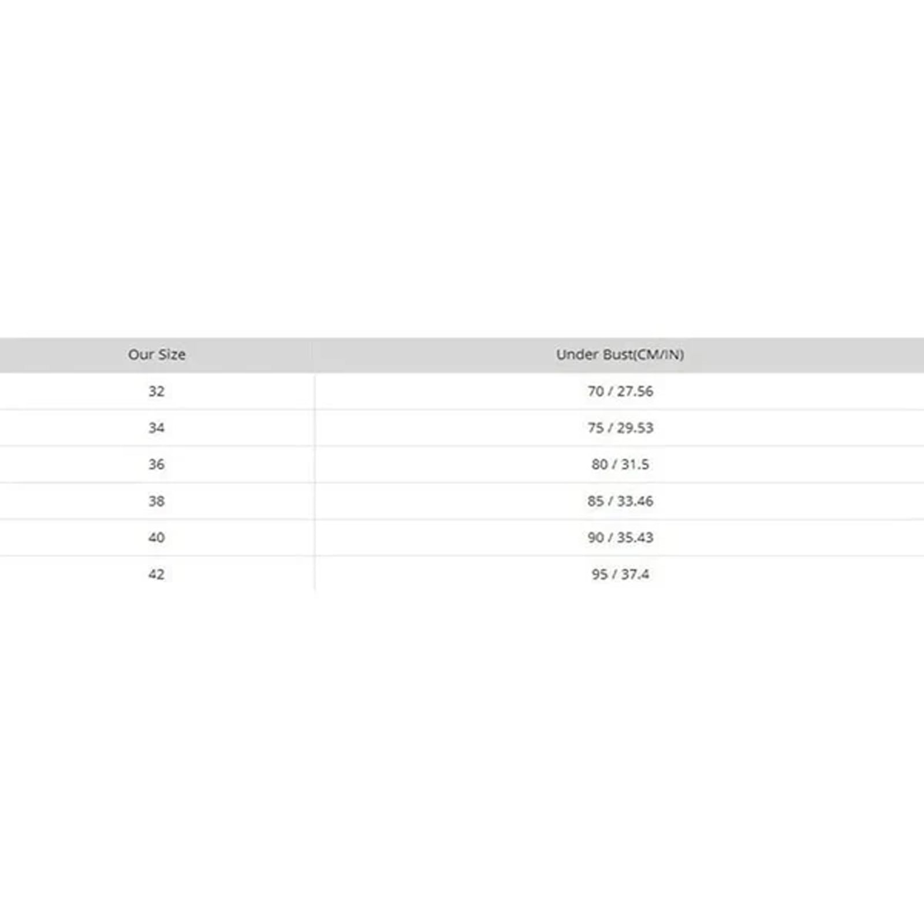
Task: Click the 95 / 37.4 measurement
Action: coord(620,574)
